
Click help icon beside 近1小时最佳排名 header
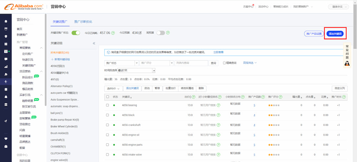click(x=220, y=97)
